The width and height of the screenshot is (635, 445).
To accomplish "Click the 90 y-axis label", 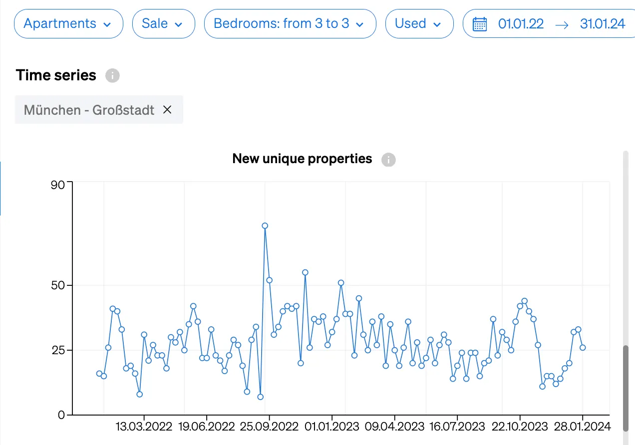I will 58,185.
